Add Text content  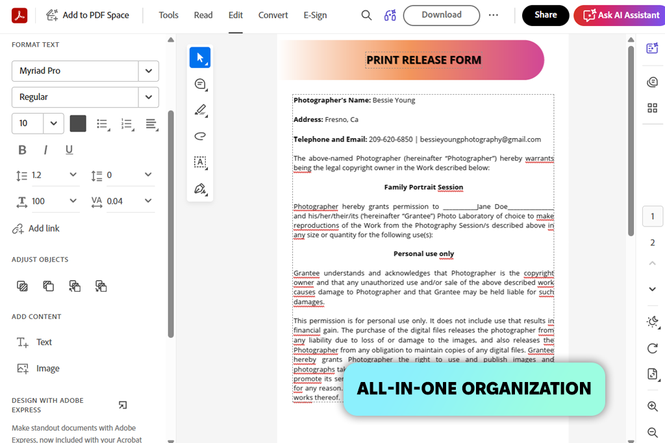(34, 342)
